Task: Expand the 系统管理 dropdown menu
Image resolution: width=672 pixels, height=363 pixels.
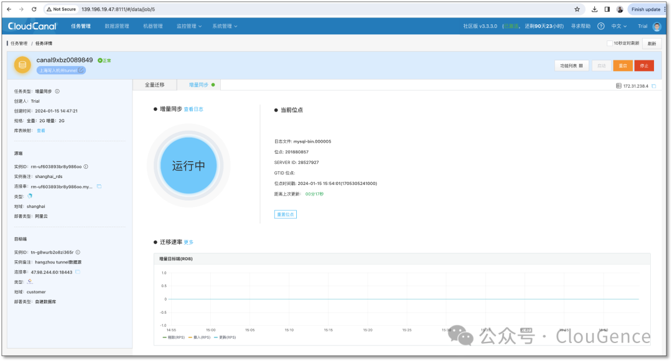Action: (x=225, y=26)
